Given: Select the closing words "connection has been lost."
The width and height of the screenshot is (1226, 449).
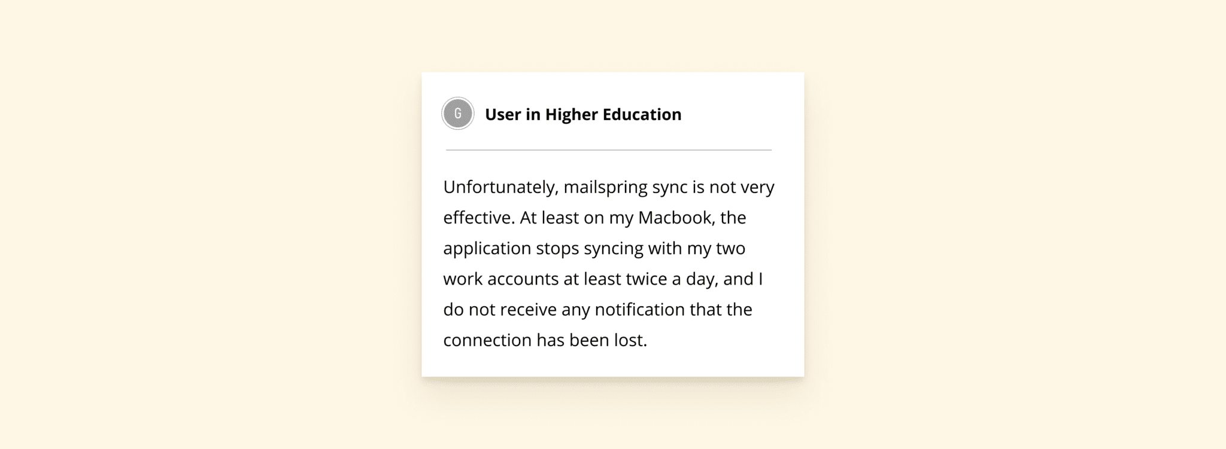Looking at the screenshot, I should click(545, 340).
